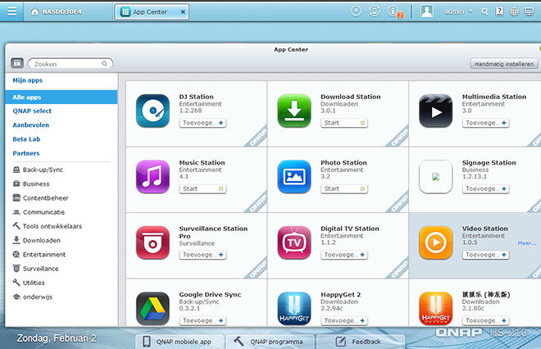Filter by Downloaden category
541x349 pixels.
point(37,240)
